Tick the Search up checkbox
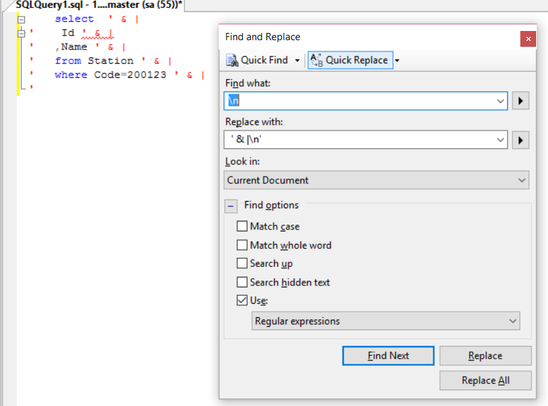Viewport: 548px width, 406px height. [242, 264]
